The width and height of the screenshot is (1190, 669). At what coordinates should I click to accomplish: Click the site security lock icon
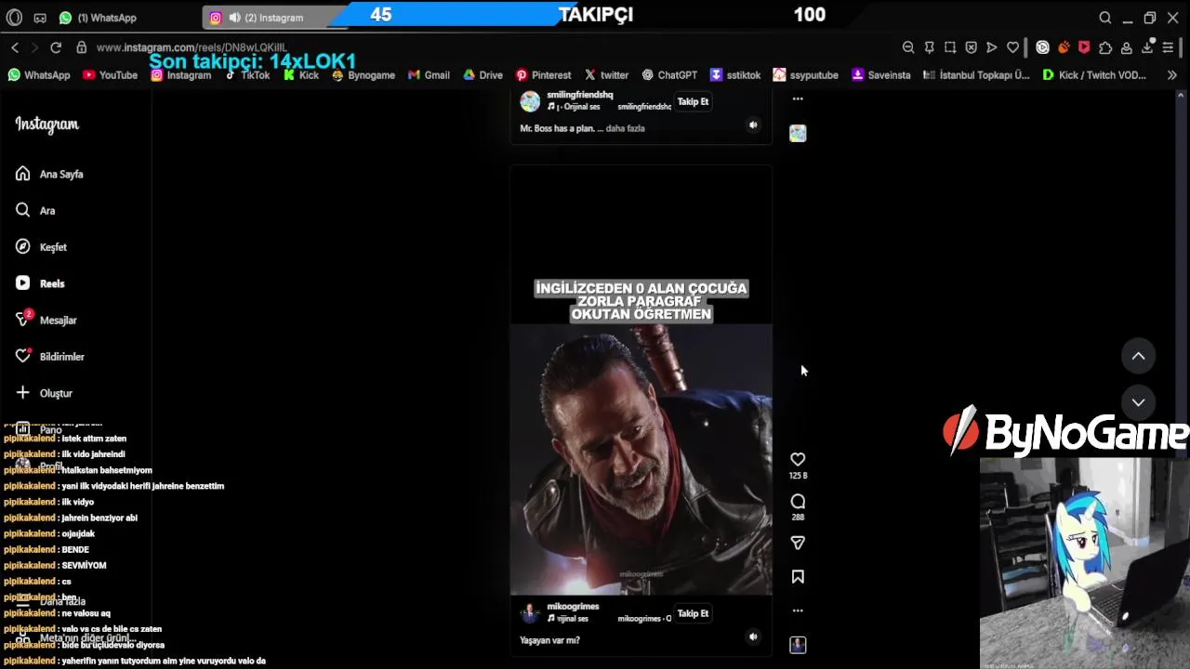82,47
